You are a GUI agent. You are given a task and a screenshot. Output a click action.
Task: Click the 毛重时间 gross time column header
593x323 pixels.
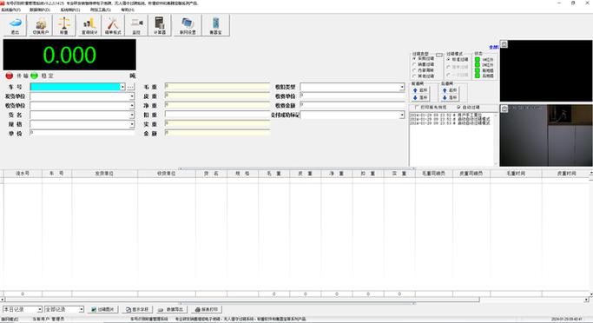pyautogui.click(x=516, y=174)
